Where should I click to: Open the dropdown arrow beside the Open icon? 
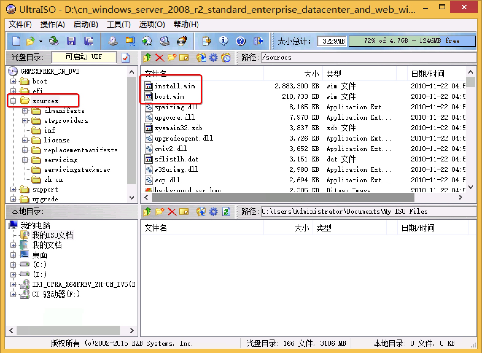coord(41,41)
